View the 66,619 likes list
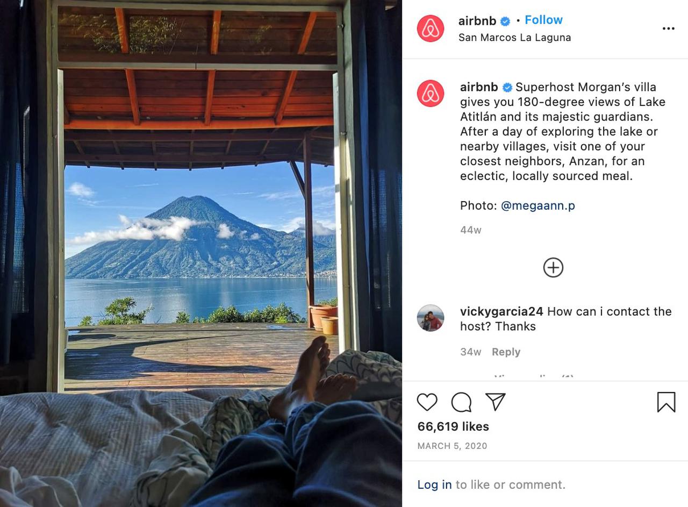 click(x=453, y=426)
